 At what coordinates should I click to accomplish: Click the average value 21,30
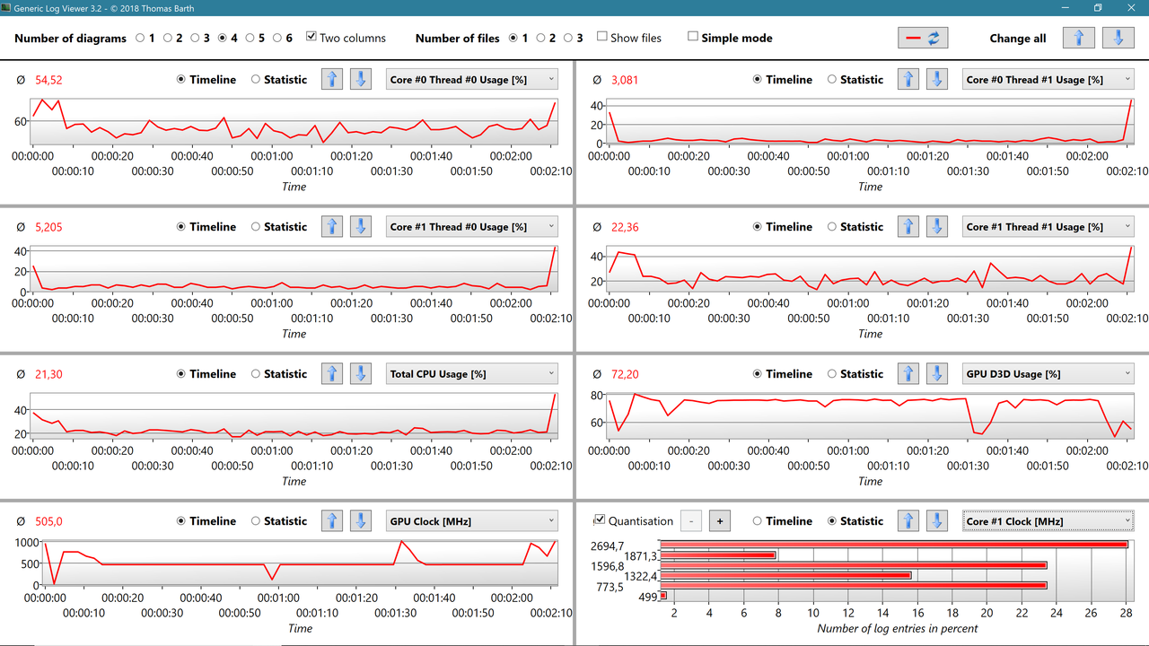pyautogui.click(x=48, y=373)
